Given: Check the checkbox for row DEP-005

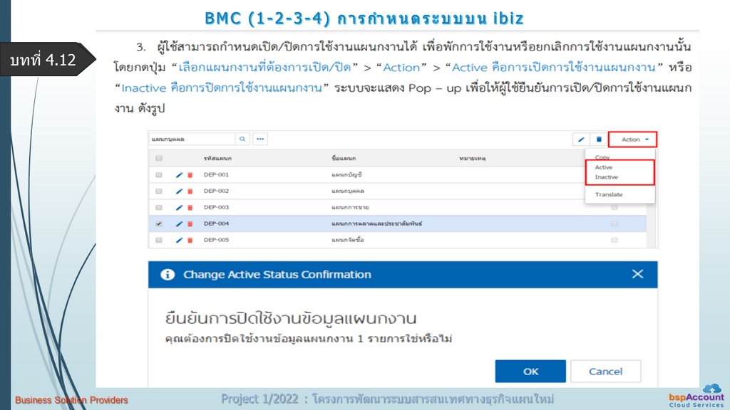Looking at the screenshot, I should tap(159, 240).
